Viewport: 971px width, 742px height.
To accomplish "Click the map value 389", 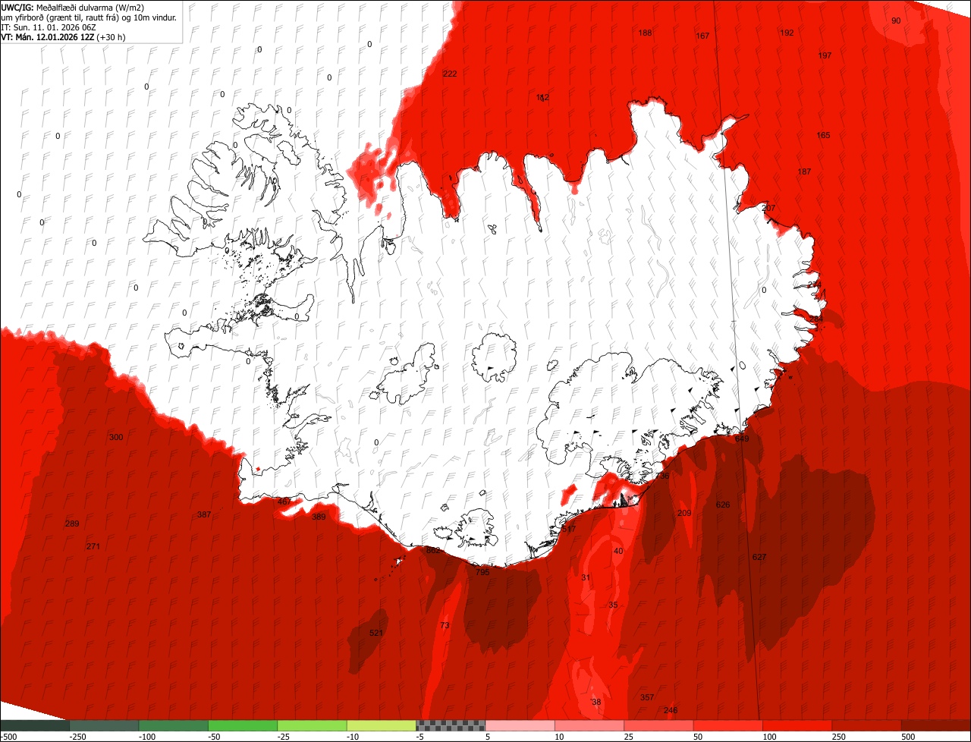I will 319,517.
